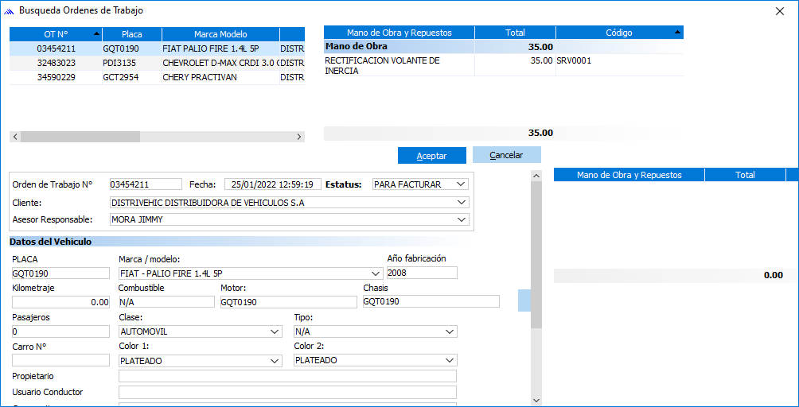This screenshot has height=407, width=799.
Task: Sort by the Código column header
Action: point(618,33)
